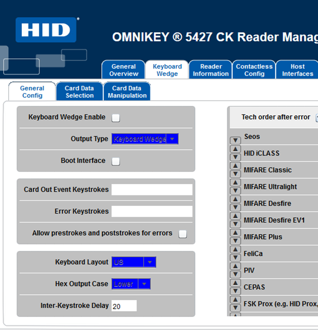Move CEPAS up in tech order
The height and width of the screenshot is (333, 318).
[x=235, y=283]
